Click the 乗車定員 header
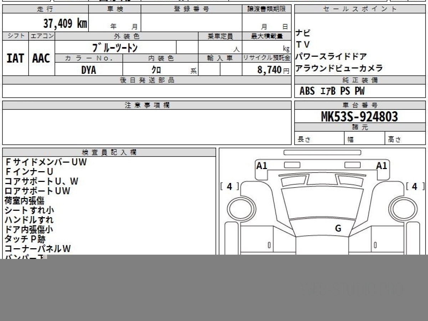This screenshot has width=428, height=321. click(x=220, y=36)
